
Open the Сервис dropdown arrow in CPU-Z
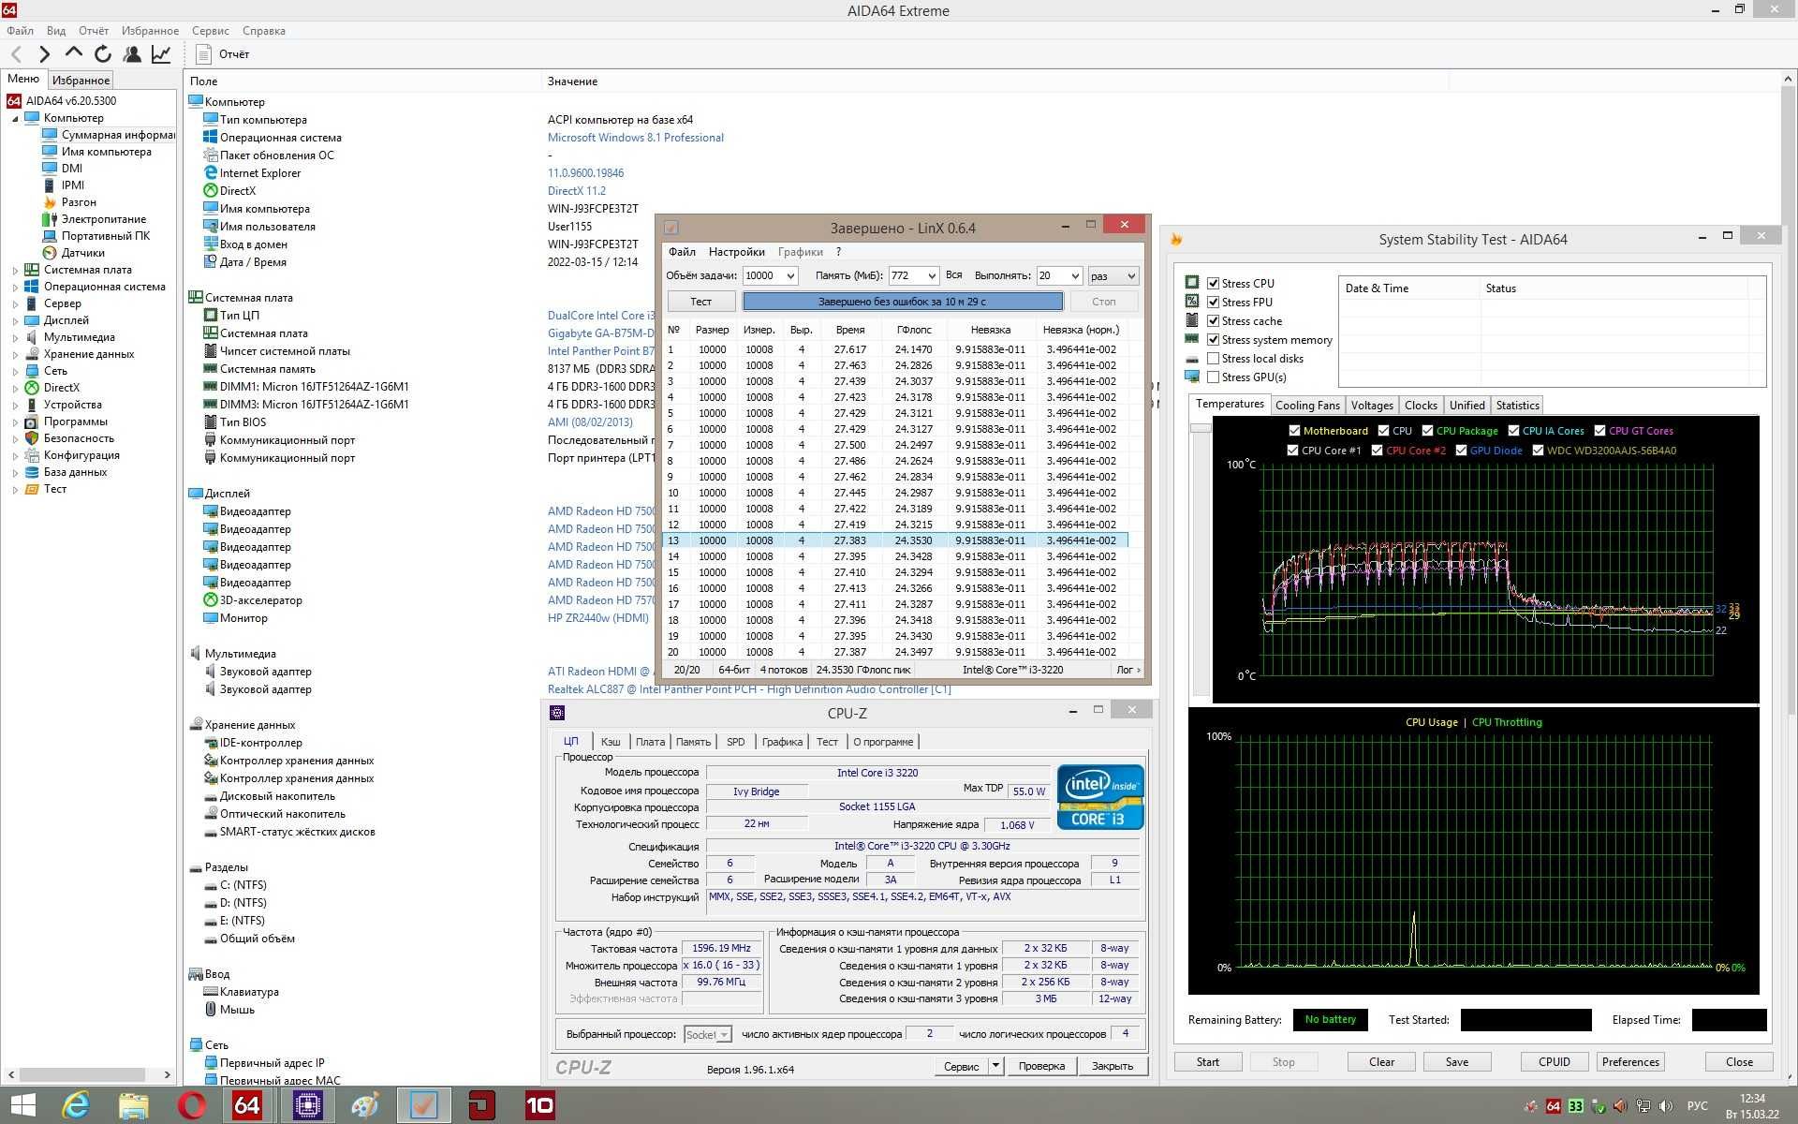(x=995, y=1066)
